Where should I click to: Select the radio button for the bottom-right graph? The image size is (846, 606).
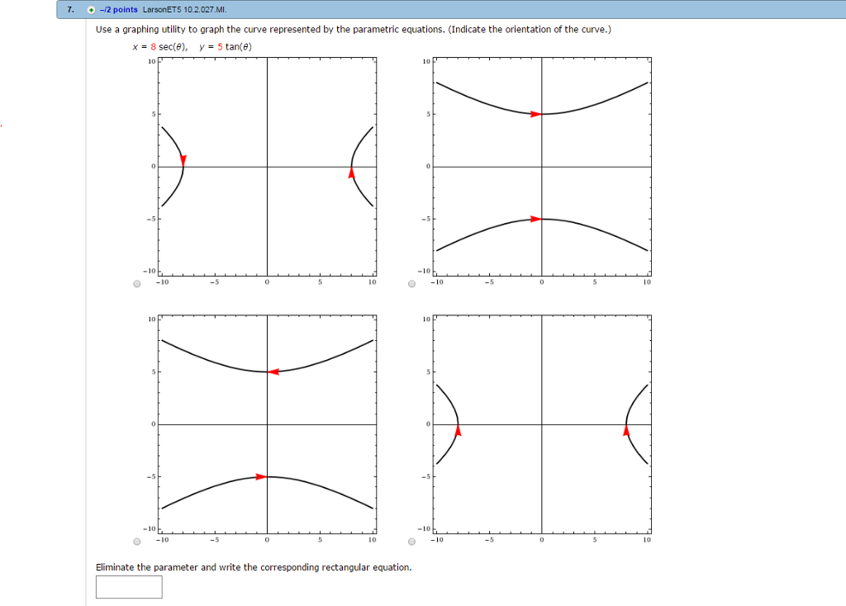pos(411,543)
